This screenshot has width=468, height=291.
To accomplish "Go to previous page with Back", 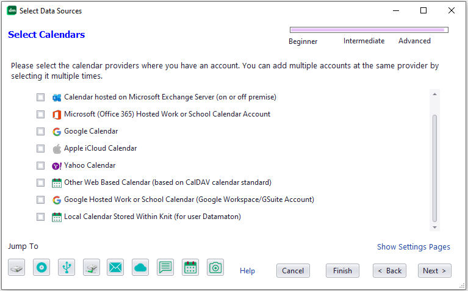I will click(389, 271).
